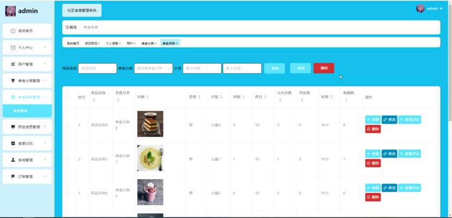Click the 最大价格 input field

(242, 69)
